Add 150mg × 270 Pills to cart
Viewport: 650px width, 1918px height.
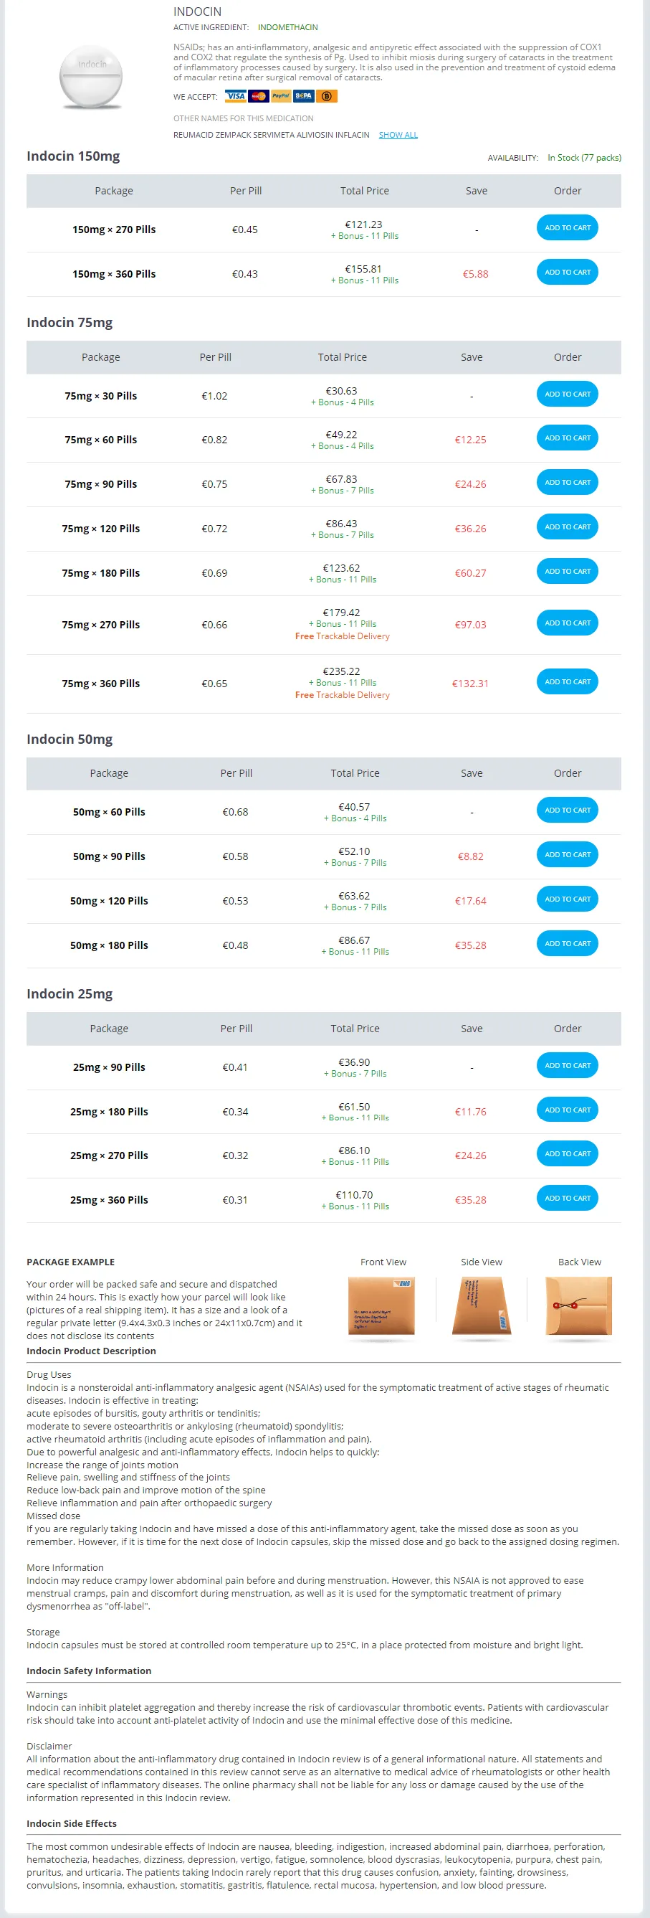(567, 228)
